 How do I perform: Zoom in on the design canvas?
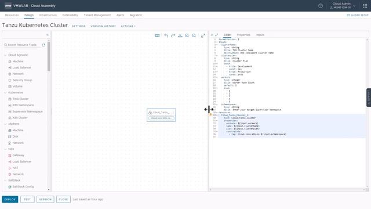(x=187, y=35)
